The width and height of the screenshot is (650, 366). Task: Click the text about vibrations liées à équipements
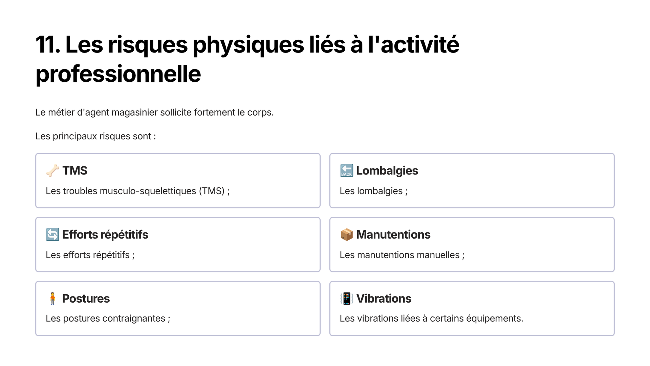[x=432, y=319]
